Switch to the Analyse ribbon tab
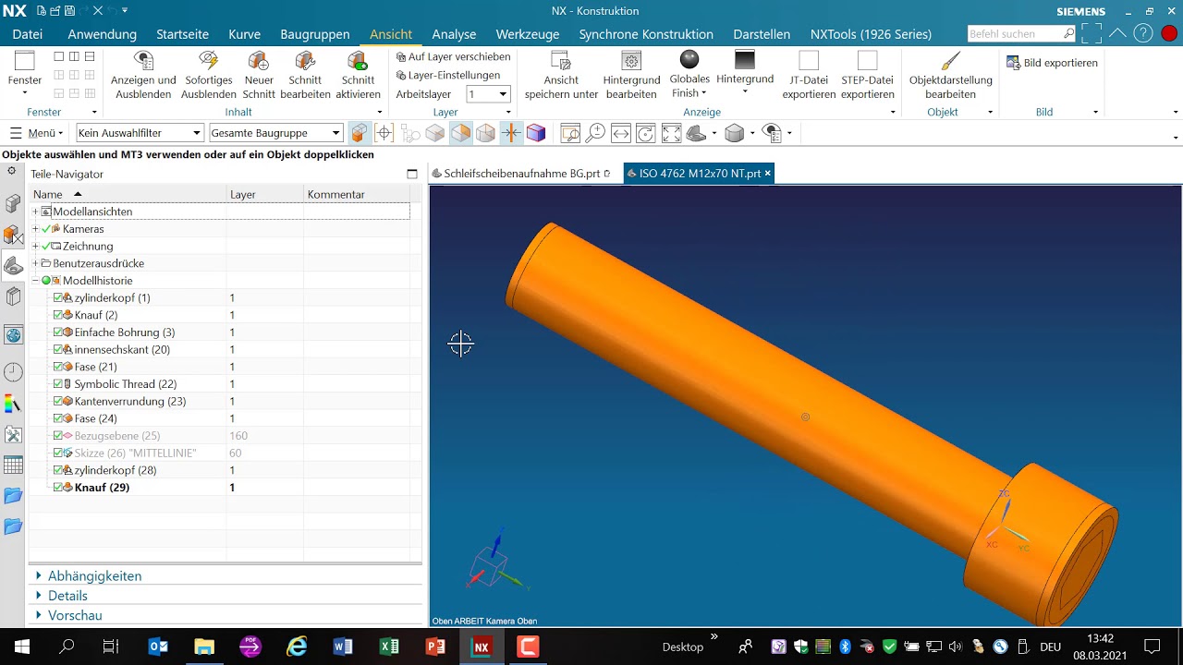Screen dimensions: 1183x665 point(454,34)
